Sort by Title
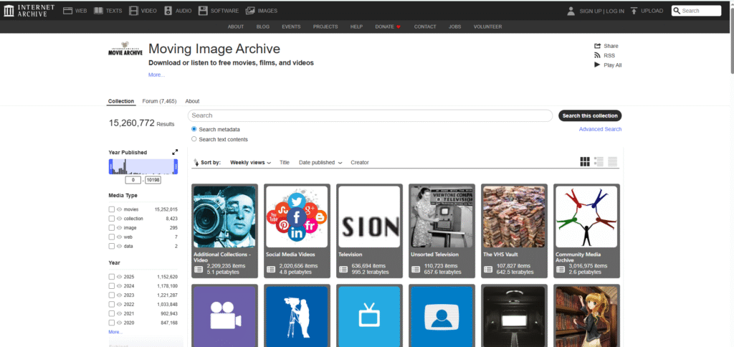 coord(285,163)
